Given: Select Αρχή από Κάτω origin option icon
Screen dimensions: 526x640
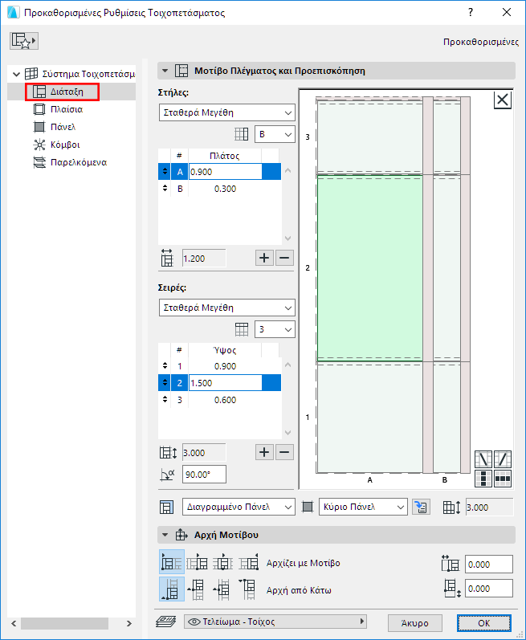Looking at the screenshot, I should point(171,589).
